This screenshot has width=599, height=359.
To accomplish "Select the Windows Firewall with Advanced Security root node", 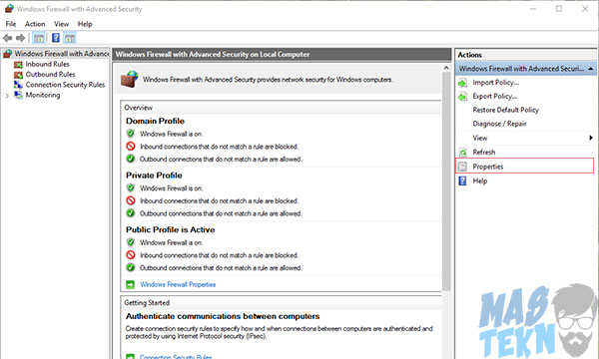I will [x=62, y=54].
